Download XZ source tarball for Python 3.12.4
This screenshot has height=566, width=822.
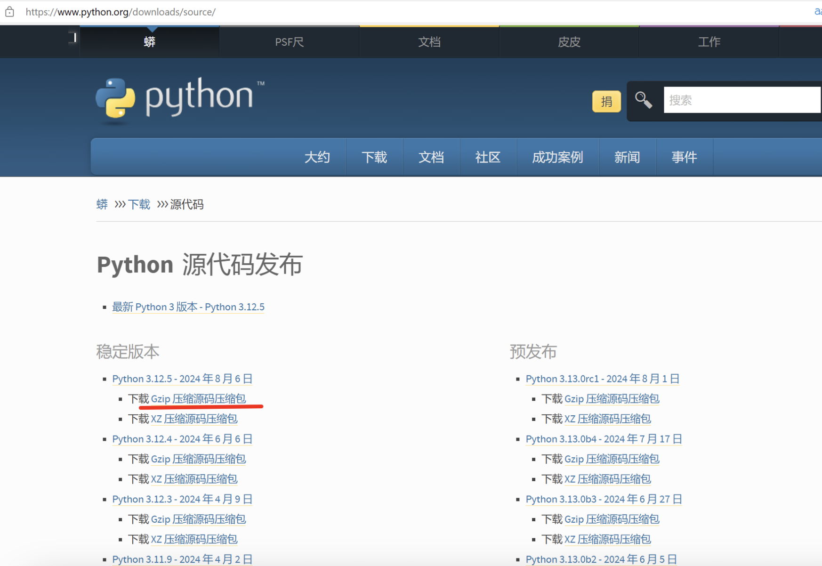(x=194, y=479)
